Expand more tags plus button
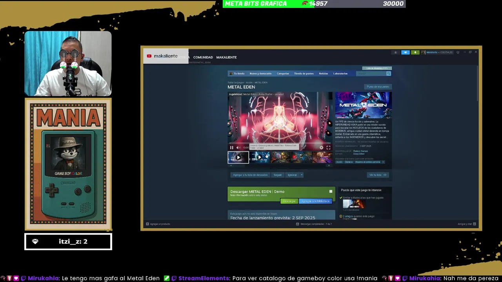 point(383,162)
